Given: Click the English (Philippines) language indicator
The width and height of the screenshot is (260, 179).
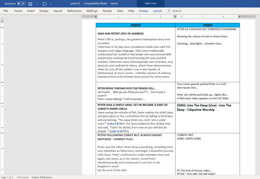Looking at the screenshot, I should (x=42, y=177).
